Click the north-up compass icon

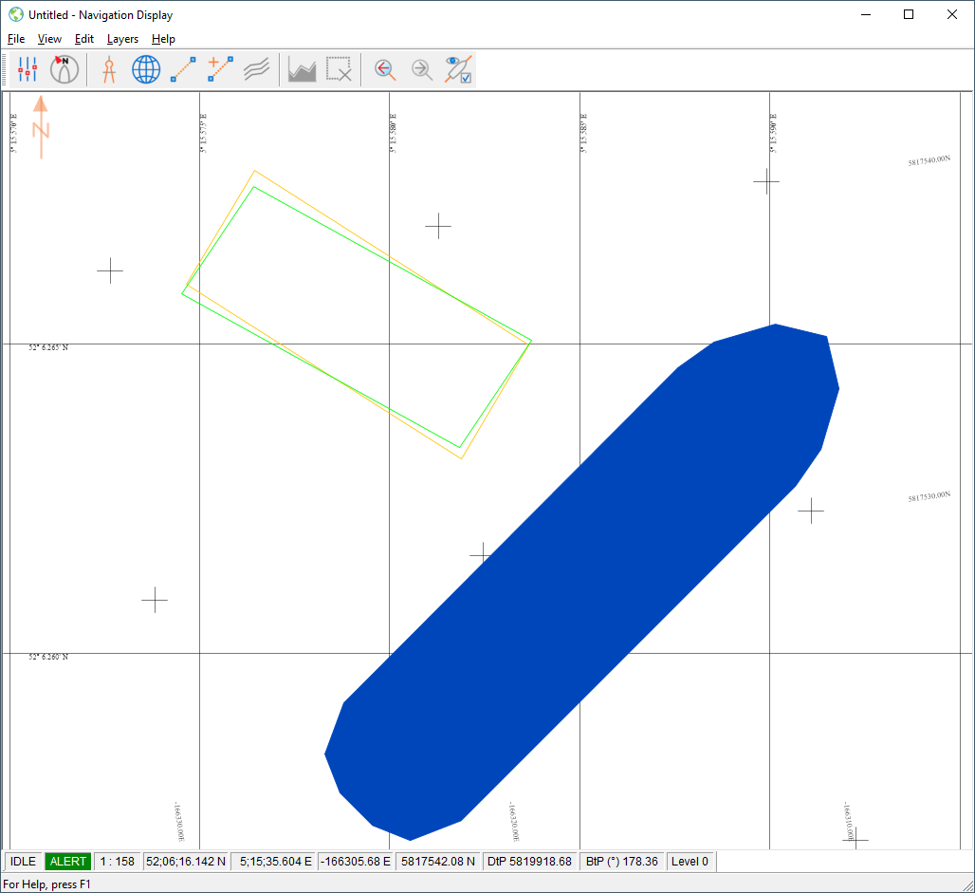tap(64, 69)
